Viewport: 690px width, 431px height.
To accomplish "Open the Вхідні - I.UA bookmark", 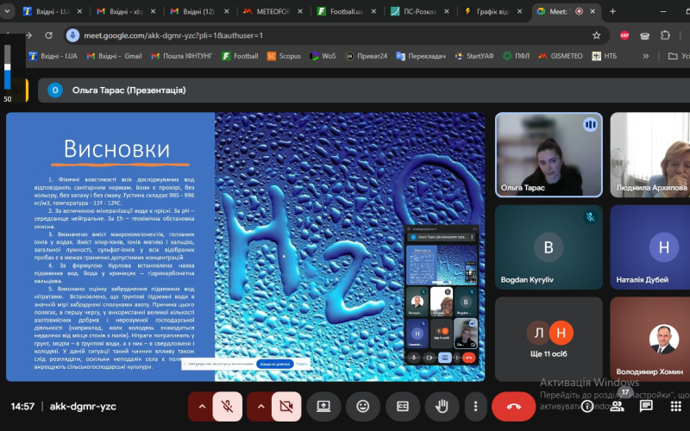I will pos(53,56).
